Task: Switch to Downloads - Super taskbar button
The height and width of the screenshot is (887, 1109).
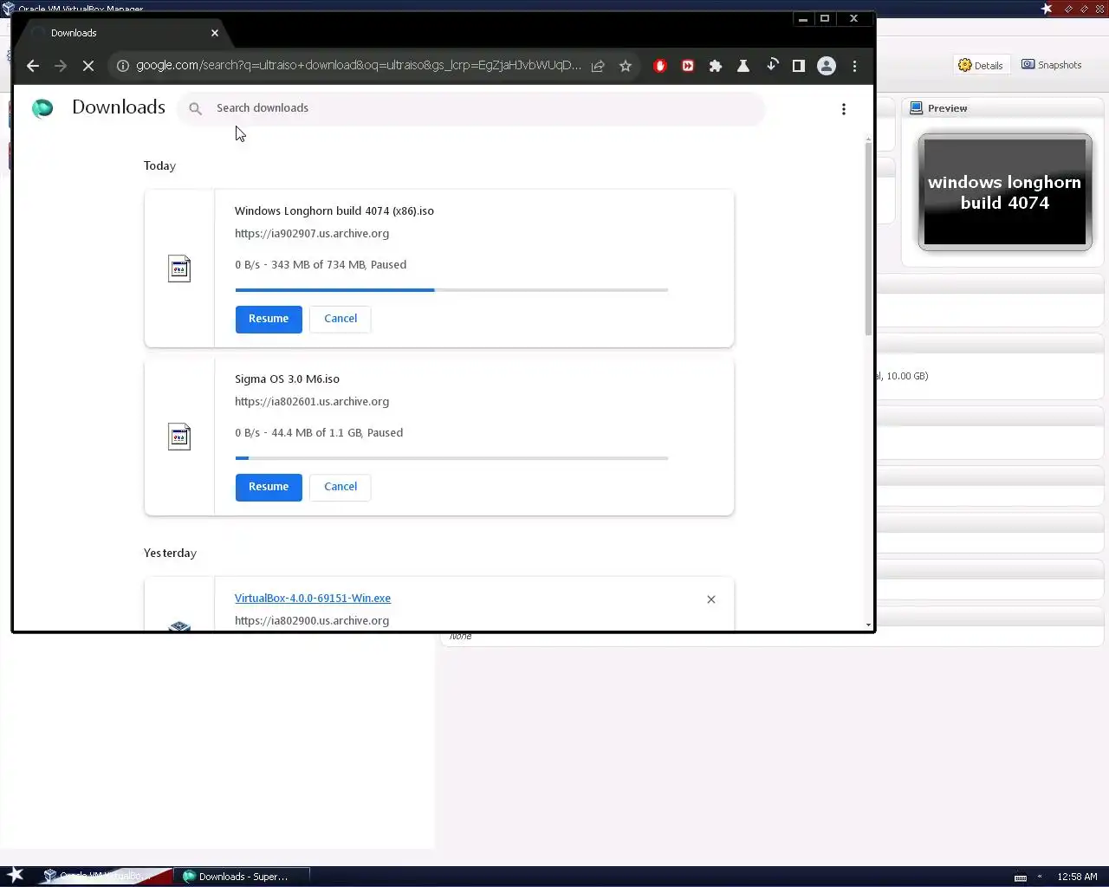Action: tap(242, 876)
